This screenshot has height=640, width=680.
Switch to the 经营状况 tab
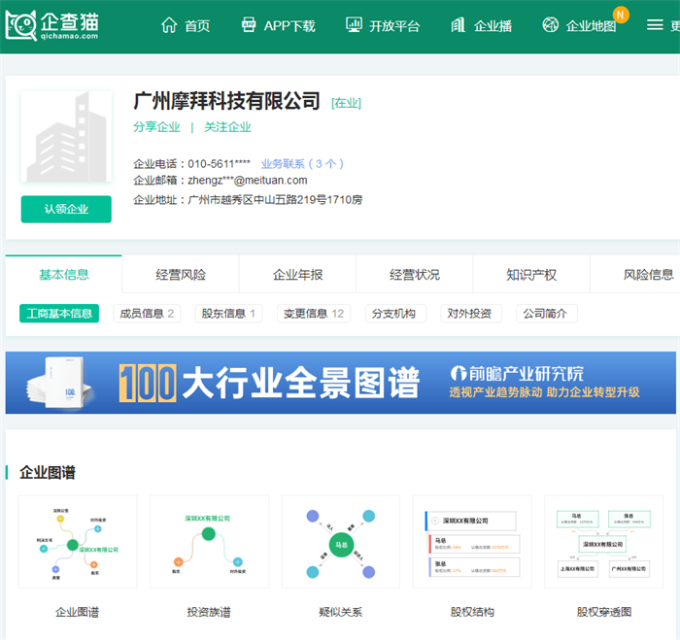tap(415, 275)
